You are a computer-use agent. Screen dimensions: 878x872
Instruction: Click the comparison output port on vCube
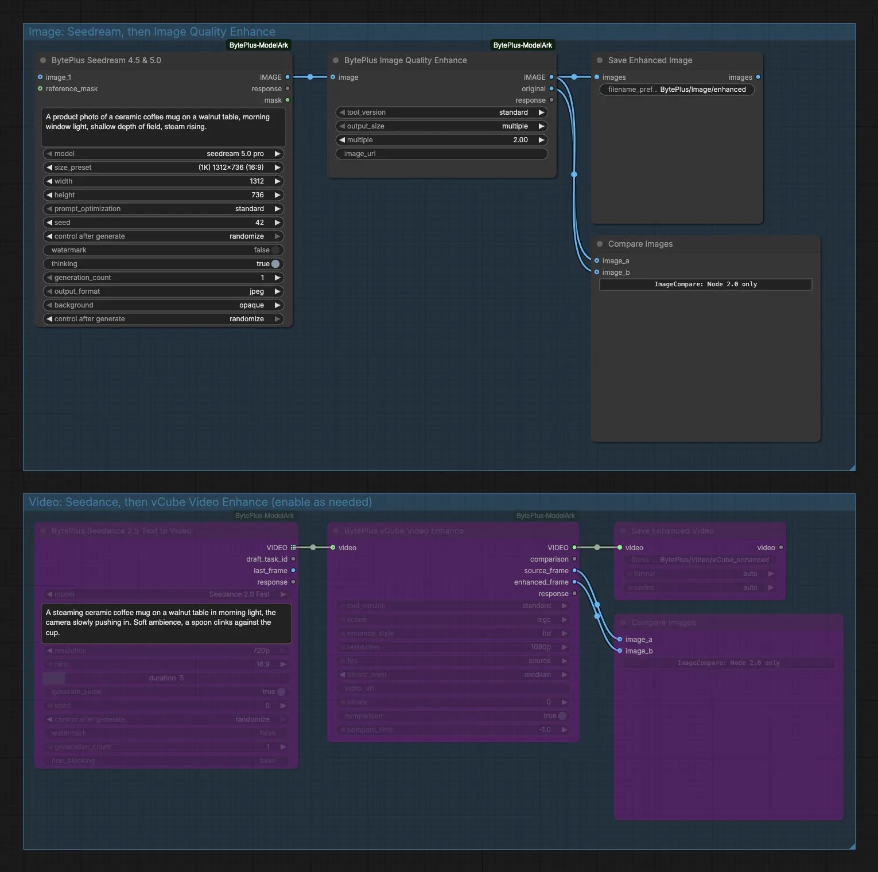(x=574, y=559)
